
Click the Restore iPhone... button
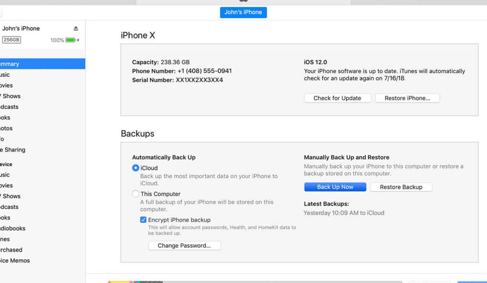407,98
